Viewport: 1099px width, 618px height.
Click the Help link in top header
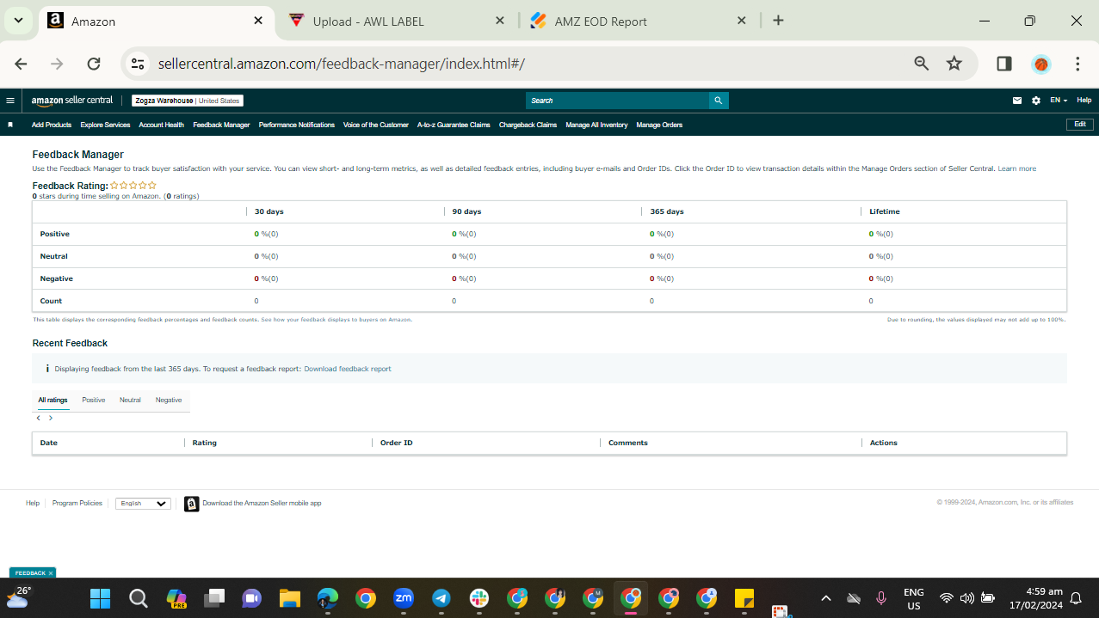click(x=1084, y=101)
